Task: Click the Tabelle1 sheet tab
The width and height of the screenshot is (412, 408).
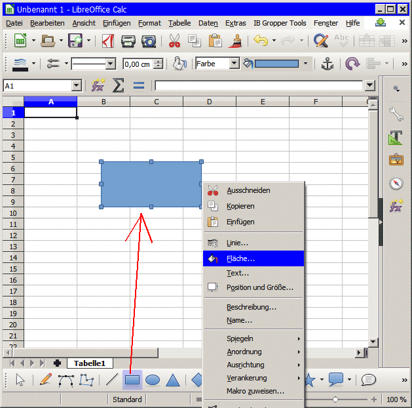Action: coord(90,363)
